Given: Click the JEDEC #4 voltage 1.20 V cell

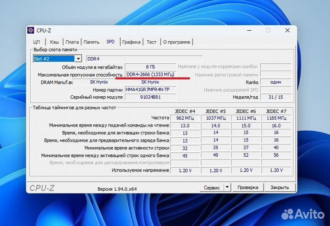Looking at the screenshot, I should pyautogui.click(x=185, y=171).
